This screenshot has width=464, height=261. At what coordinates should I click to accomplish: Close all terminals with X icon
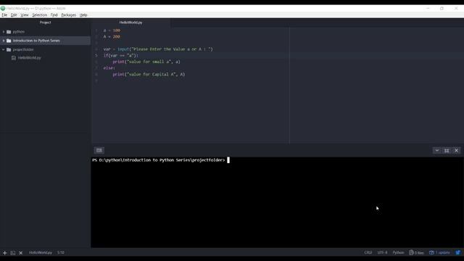[21, 253]
